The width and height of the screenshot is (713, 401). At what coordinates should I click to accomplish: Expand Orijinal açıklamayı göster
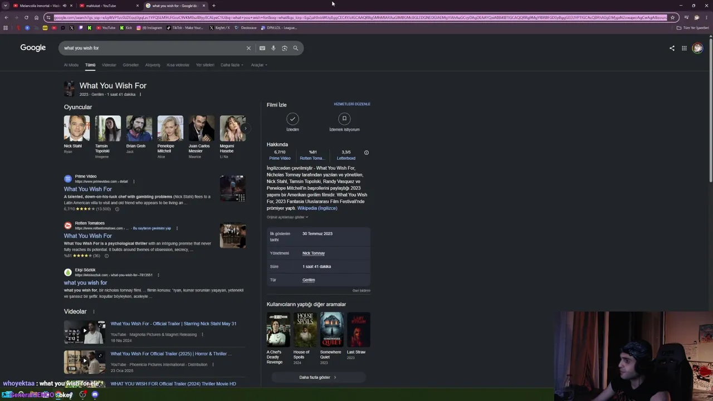(x=287, y=217)
